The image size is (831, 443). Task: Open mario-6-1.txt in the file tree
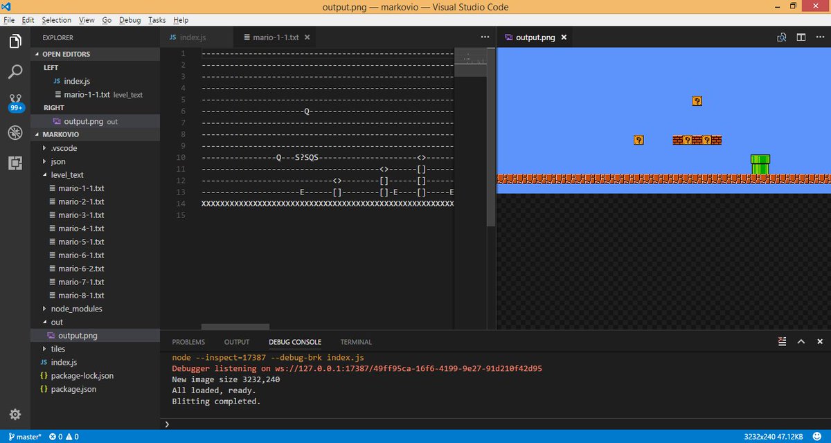pyautogui.click(x=96, y=255)
